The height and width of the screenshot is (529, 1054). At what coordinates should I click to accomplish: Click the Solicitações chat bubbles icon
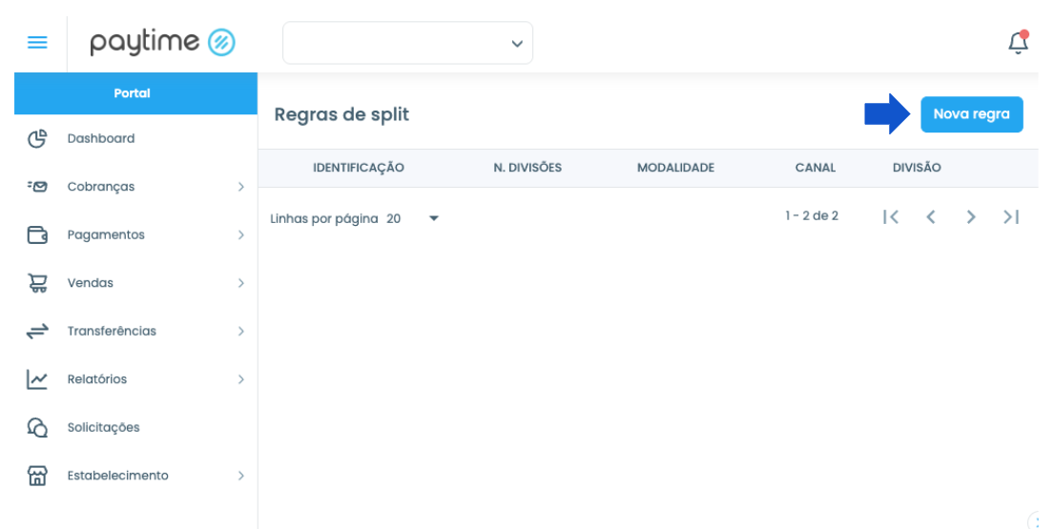[x=37, y=428]
